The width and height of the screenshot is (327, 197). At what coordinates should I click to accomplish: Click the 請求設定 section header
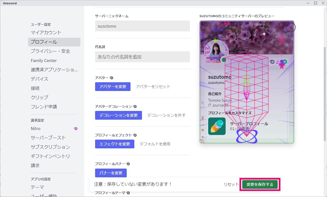[37, 120]
